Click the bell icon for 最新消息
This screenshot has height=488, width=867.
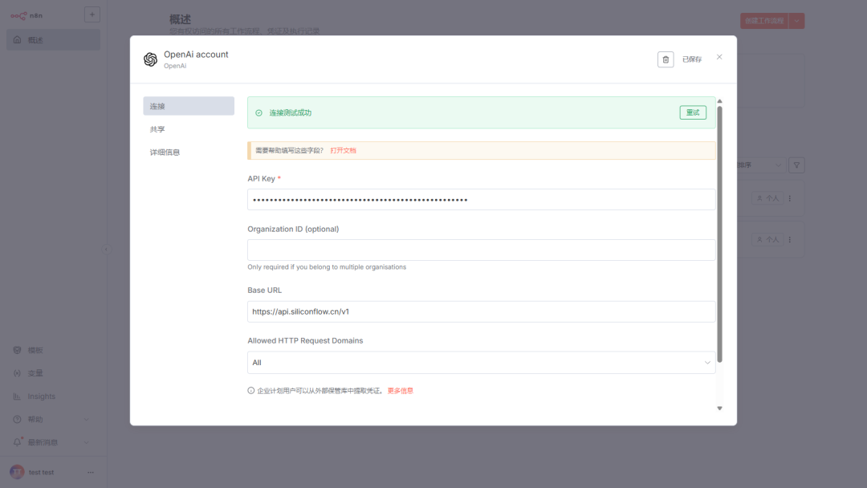click(x=17, y=442)
